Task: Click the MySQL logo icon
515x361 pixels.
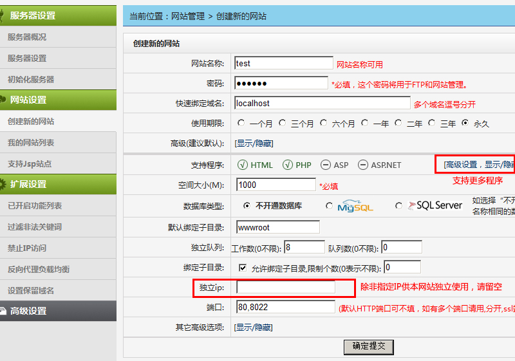Action: coord(355,206)
